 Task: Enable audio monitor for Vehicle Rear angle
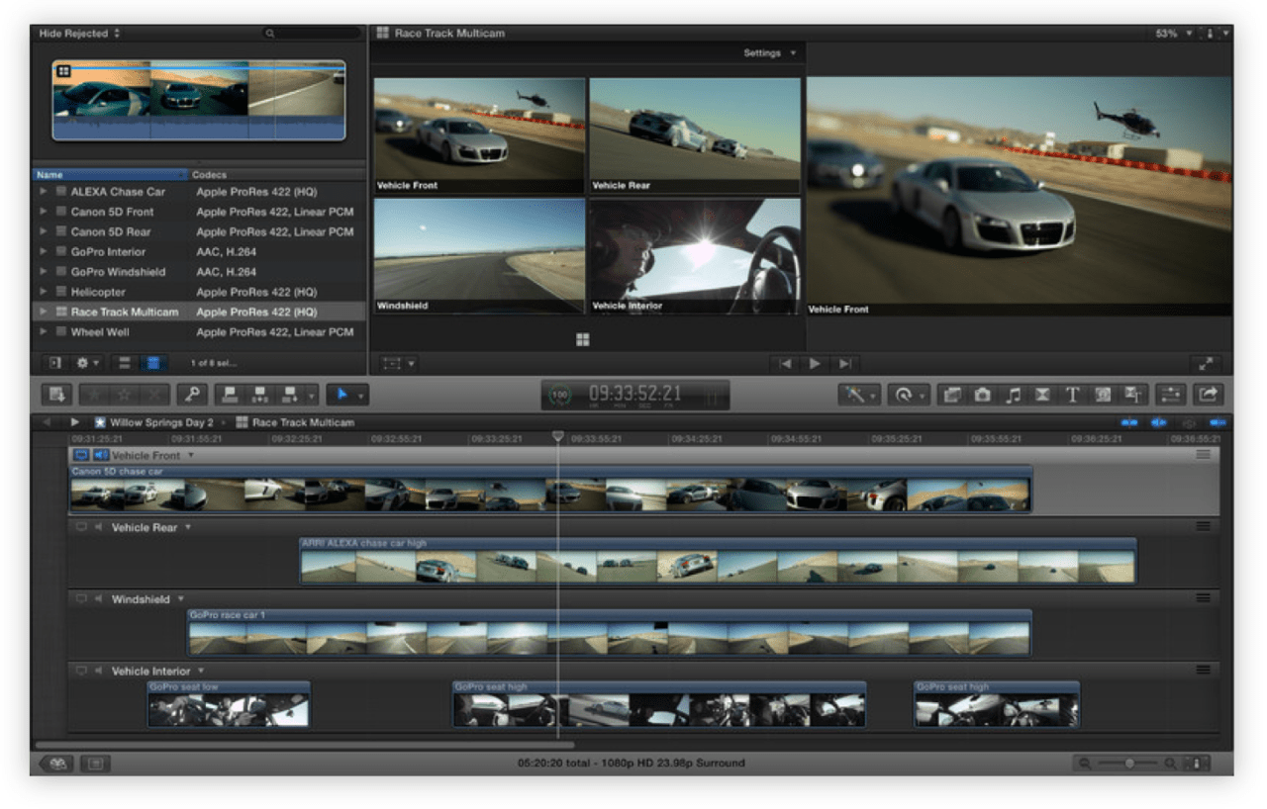[99, 527]
